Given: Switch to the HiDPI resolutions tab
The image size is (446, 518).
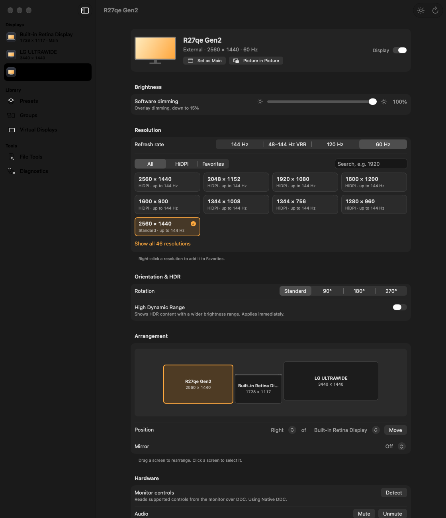Looking at the screenshot, I should tap(182, 164).
